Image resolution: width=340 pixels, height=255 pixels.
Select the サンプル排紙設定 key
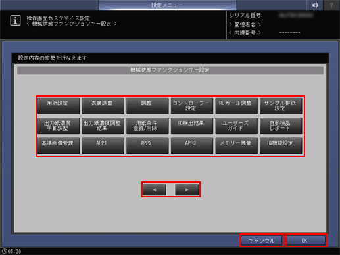pos(281,106)
